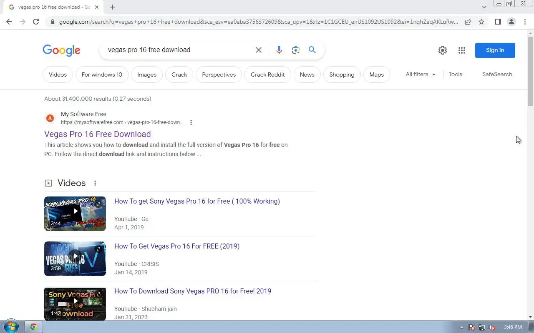Open the network tray icon
Screen dimensions: 534x333
(x=482, y=327)
